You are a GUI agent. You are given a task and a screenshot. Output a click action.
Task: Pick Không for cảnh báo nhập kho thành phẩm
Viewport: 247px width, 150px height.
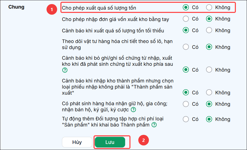click(x=209, y=92)
